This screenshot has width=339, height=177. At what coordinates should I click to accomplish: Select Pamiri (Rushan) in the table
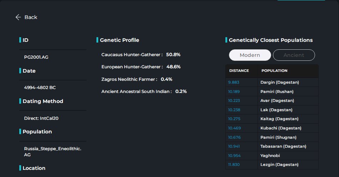[x=277, y=92]
